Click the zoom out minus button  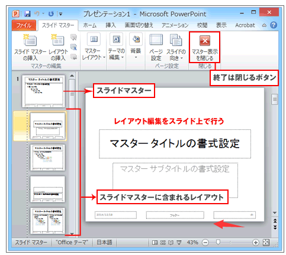click(205, 243)
